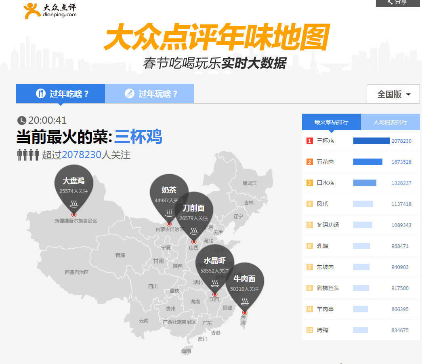Click 羊肉串 in the ranking list

(325, 309)
